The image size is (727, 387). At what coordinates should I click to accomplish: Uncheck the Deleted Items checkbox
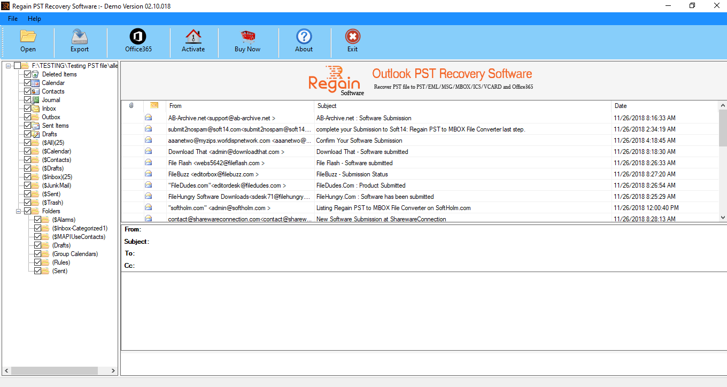coord(28,74)
